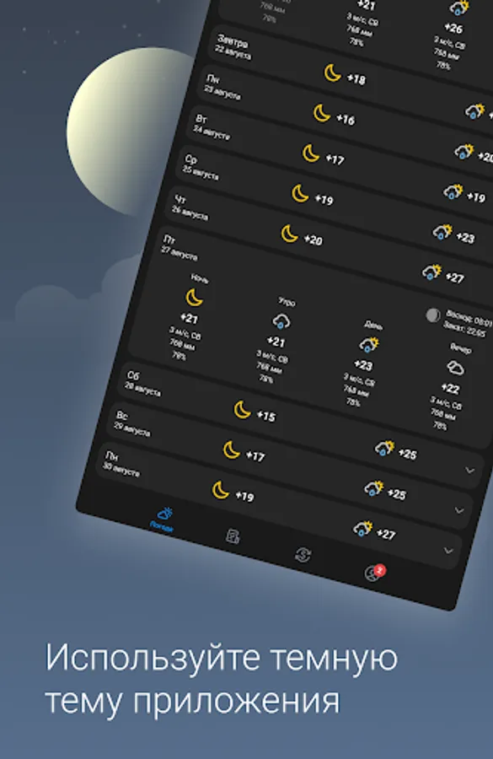493x759 pixels.
Task: Collapse the Пт 27 августа expanded day
Action: (180, 247)
